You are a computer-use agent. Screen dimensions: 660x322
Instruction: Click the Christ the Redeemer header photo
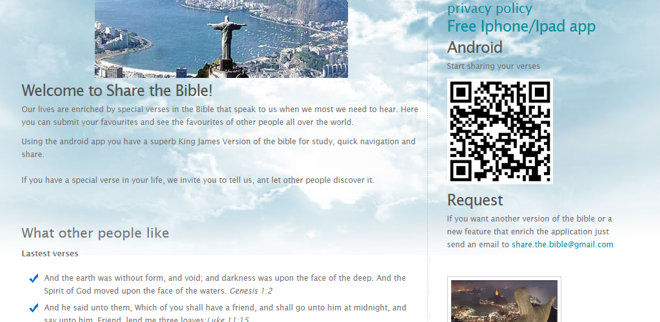tap(221, 39)
